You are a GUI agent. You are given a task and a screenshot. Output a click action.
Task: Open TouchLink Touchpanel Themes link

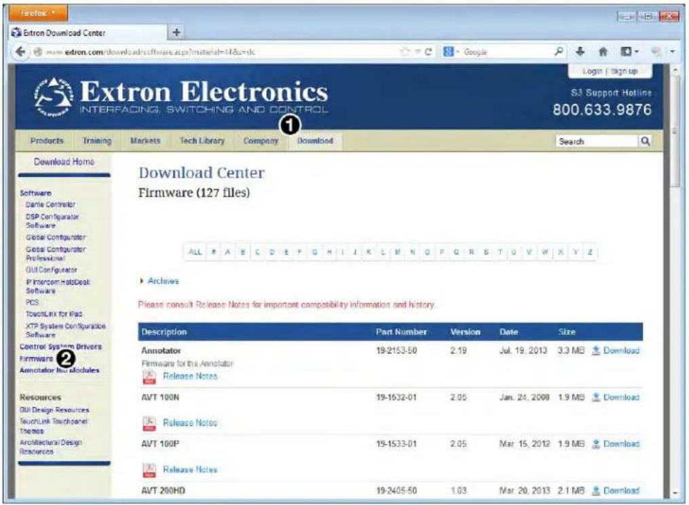[x=53, y=426]
